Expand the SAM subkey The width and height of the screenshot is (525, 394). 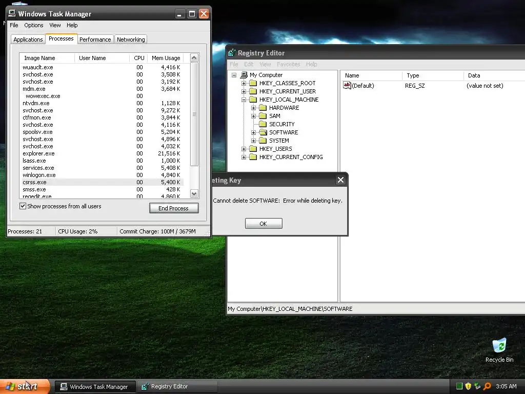tap(253, 116)
